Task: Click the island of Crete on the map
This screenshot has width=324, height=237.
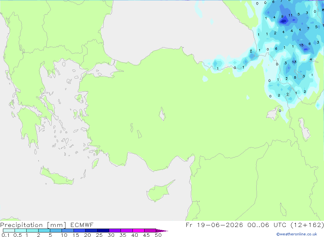Action: [x=57, y=176]
